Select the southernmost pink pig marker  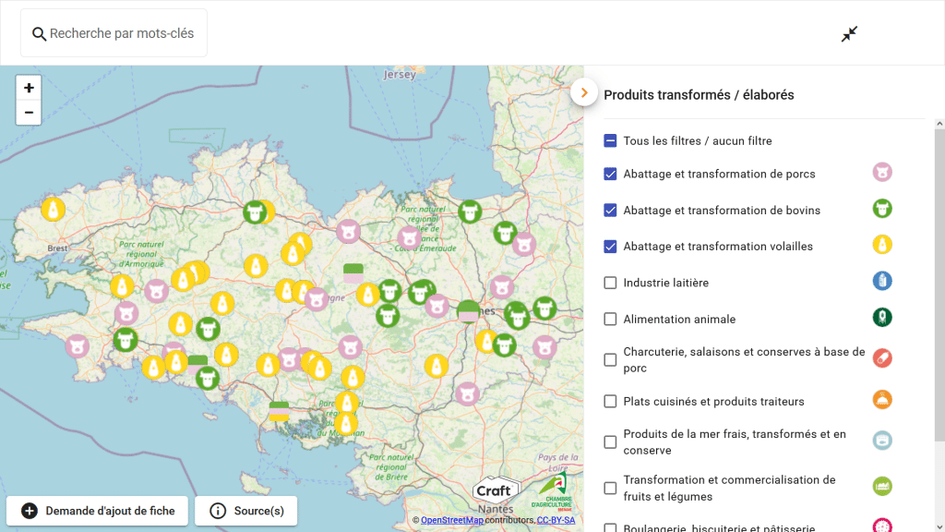[x=467, y=394]
